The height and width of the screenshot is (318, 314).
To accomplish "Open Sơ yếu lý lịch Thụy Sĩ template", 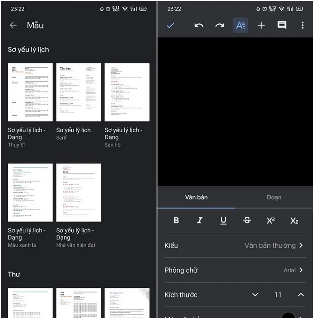I will click(x=30, y=92).
